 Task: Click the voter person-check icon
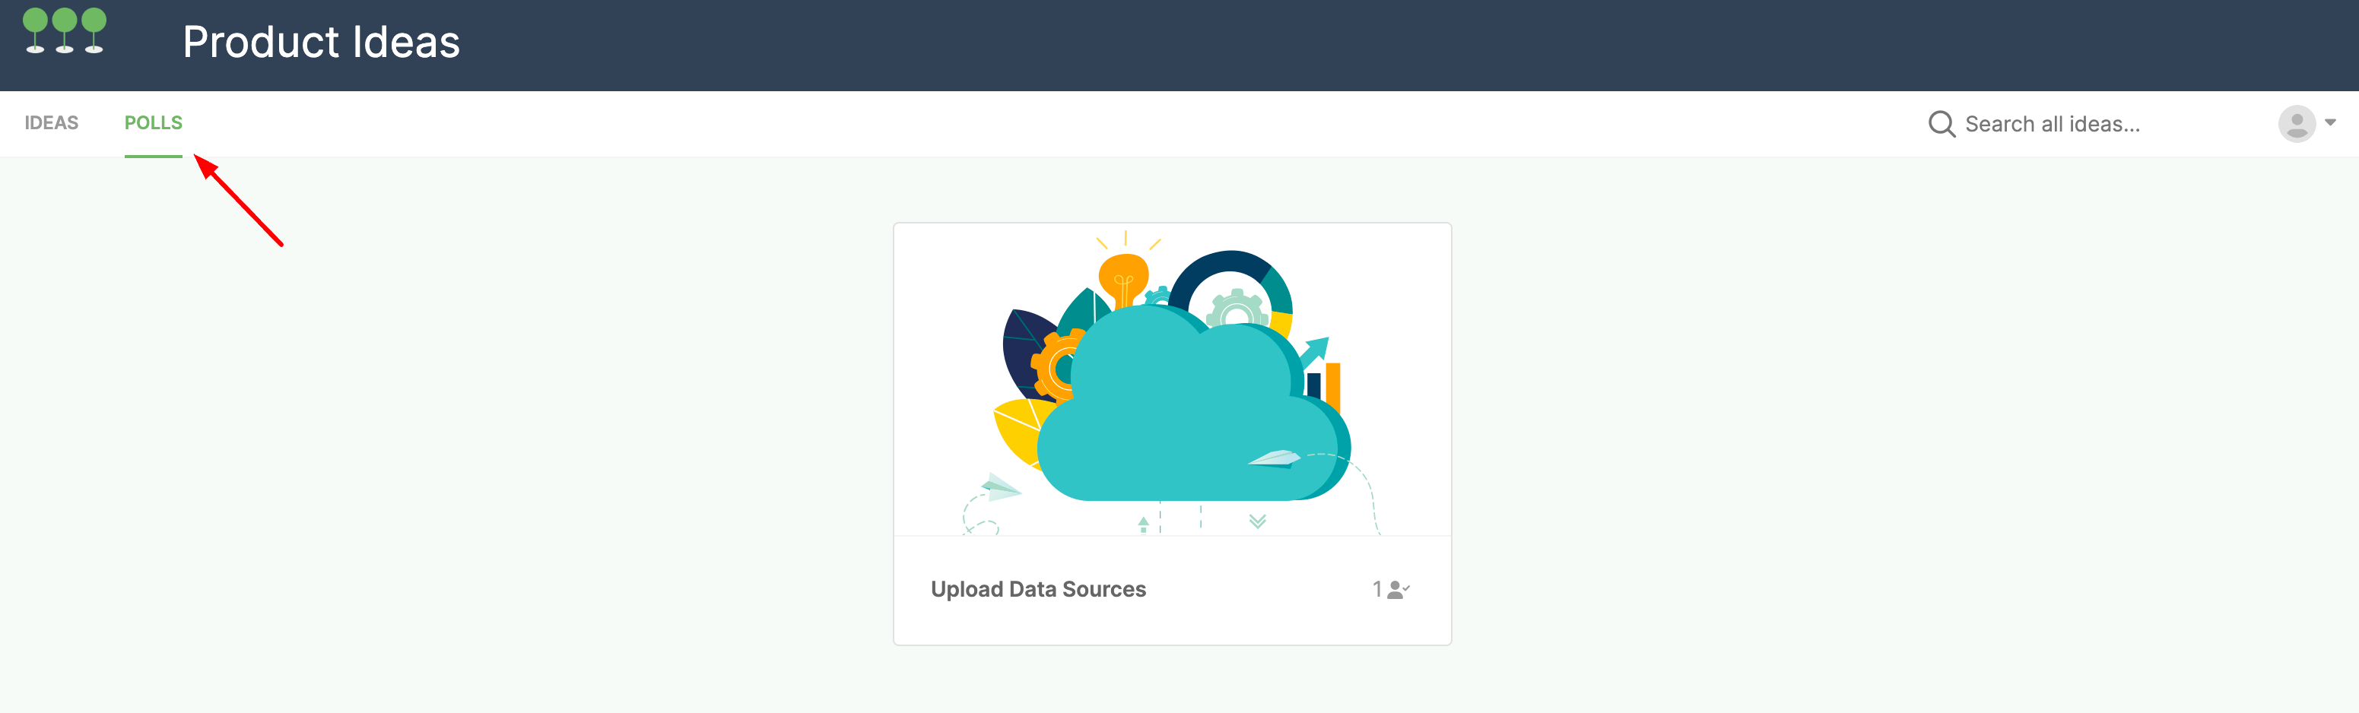1398,589
